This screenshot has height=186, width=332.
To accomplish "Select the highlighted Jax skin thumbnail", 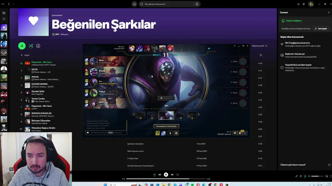I will [x=166, y=115].
